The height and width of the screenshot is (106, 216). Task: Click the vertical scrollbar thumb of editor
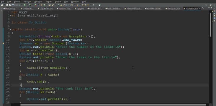tap(210, 25)
